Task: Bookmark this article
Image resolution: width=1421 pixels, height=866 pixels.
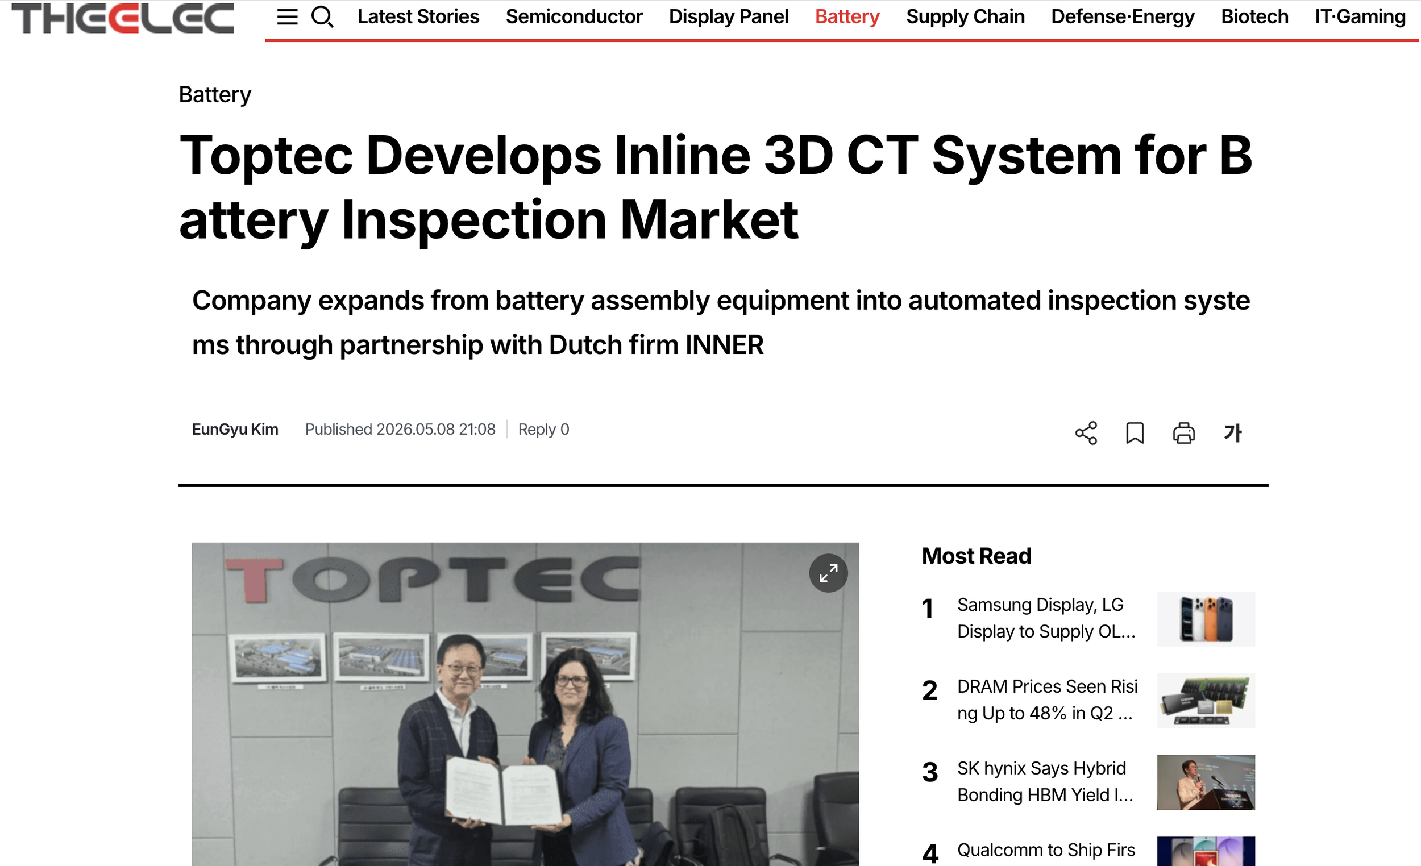Action: (1135, 433)
